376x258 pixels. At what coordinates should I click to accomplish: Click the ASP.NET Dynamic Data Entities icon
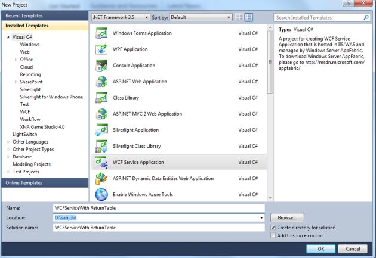[x=101, y=179]
